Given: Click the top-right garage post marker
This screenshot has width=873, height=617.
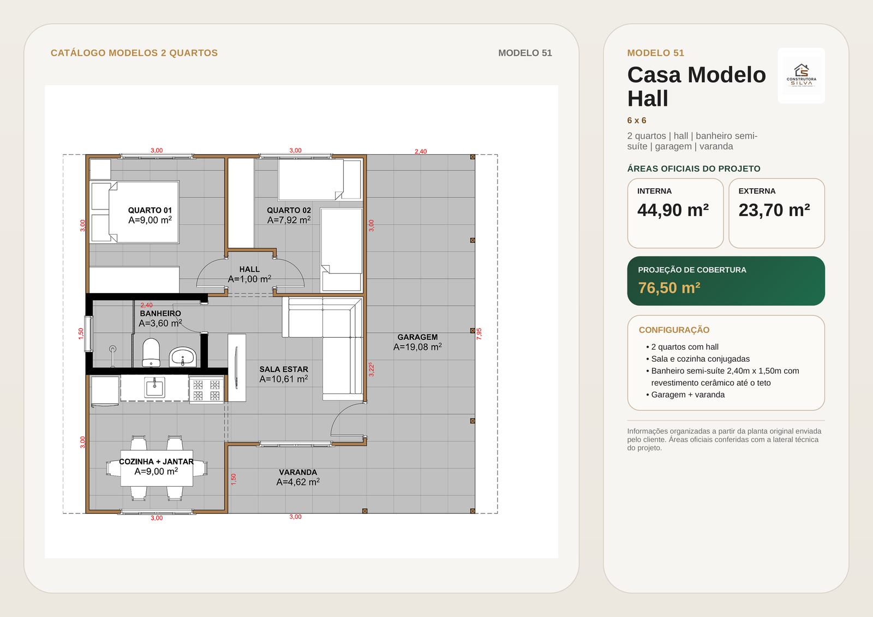Looking at the screenshot, I should pos(473,157).
